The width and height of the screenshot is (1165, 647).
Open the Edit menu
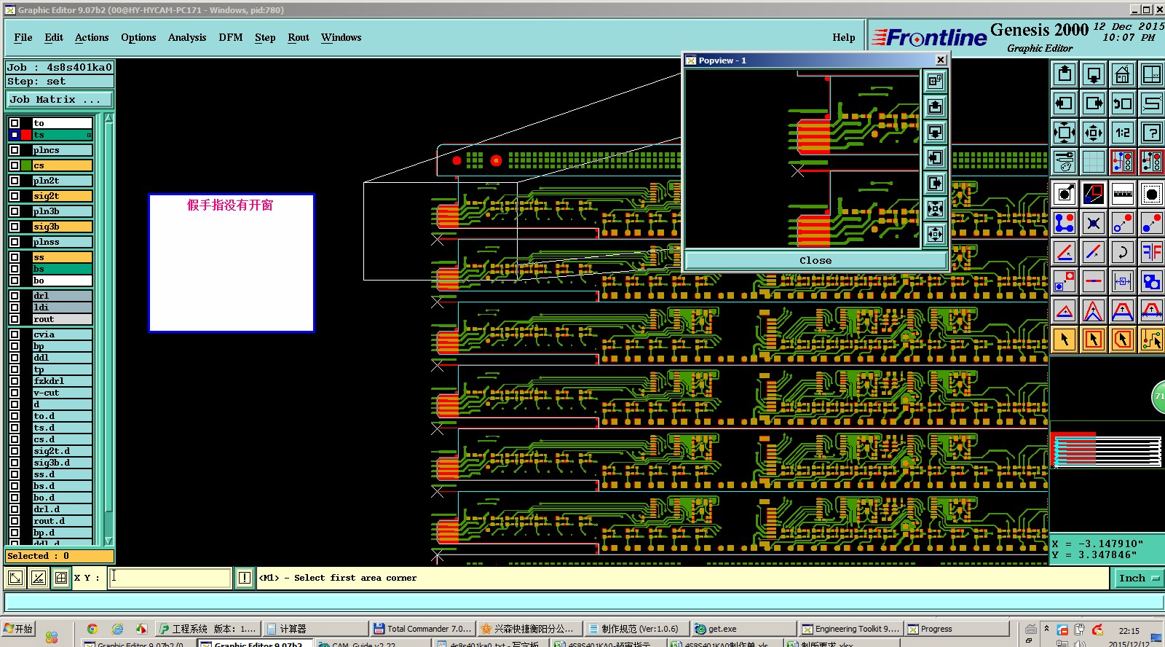click(x=54, y=37)
